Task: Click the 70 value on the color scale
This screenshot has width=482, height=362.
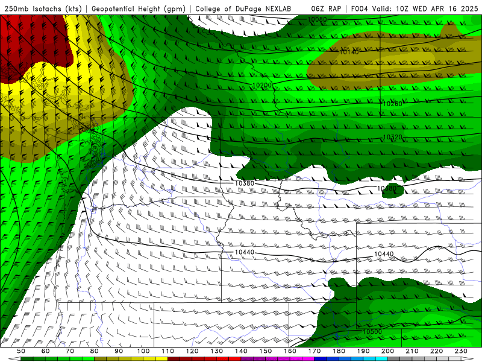Action: pos(70,351)
